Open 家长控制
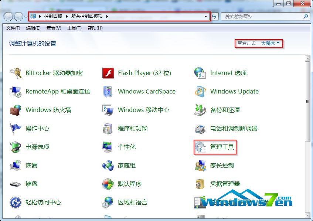Screen dimensions: 313x221 pyautogui.click(x=222, y=165)
